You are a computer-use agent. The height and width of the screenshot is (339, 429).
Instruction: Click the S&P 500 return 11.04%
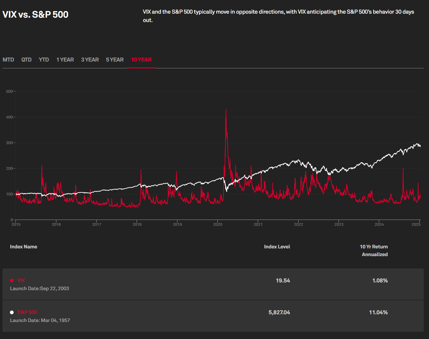(x=378, y=312)
